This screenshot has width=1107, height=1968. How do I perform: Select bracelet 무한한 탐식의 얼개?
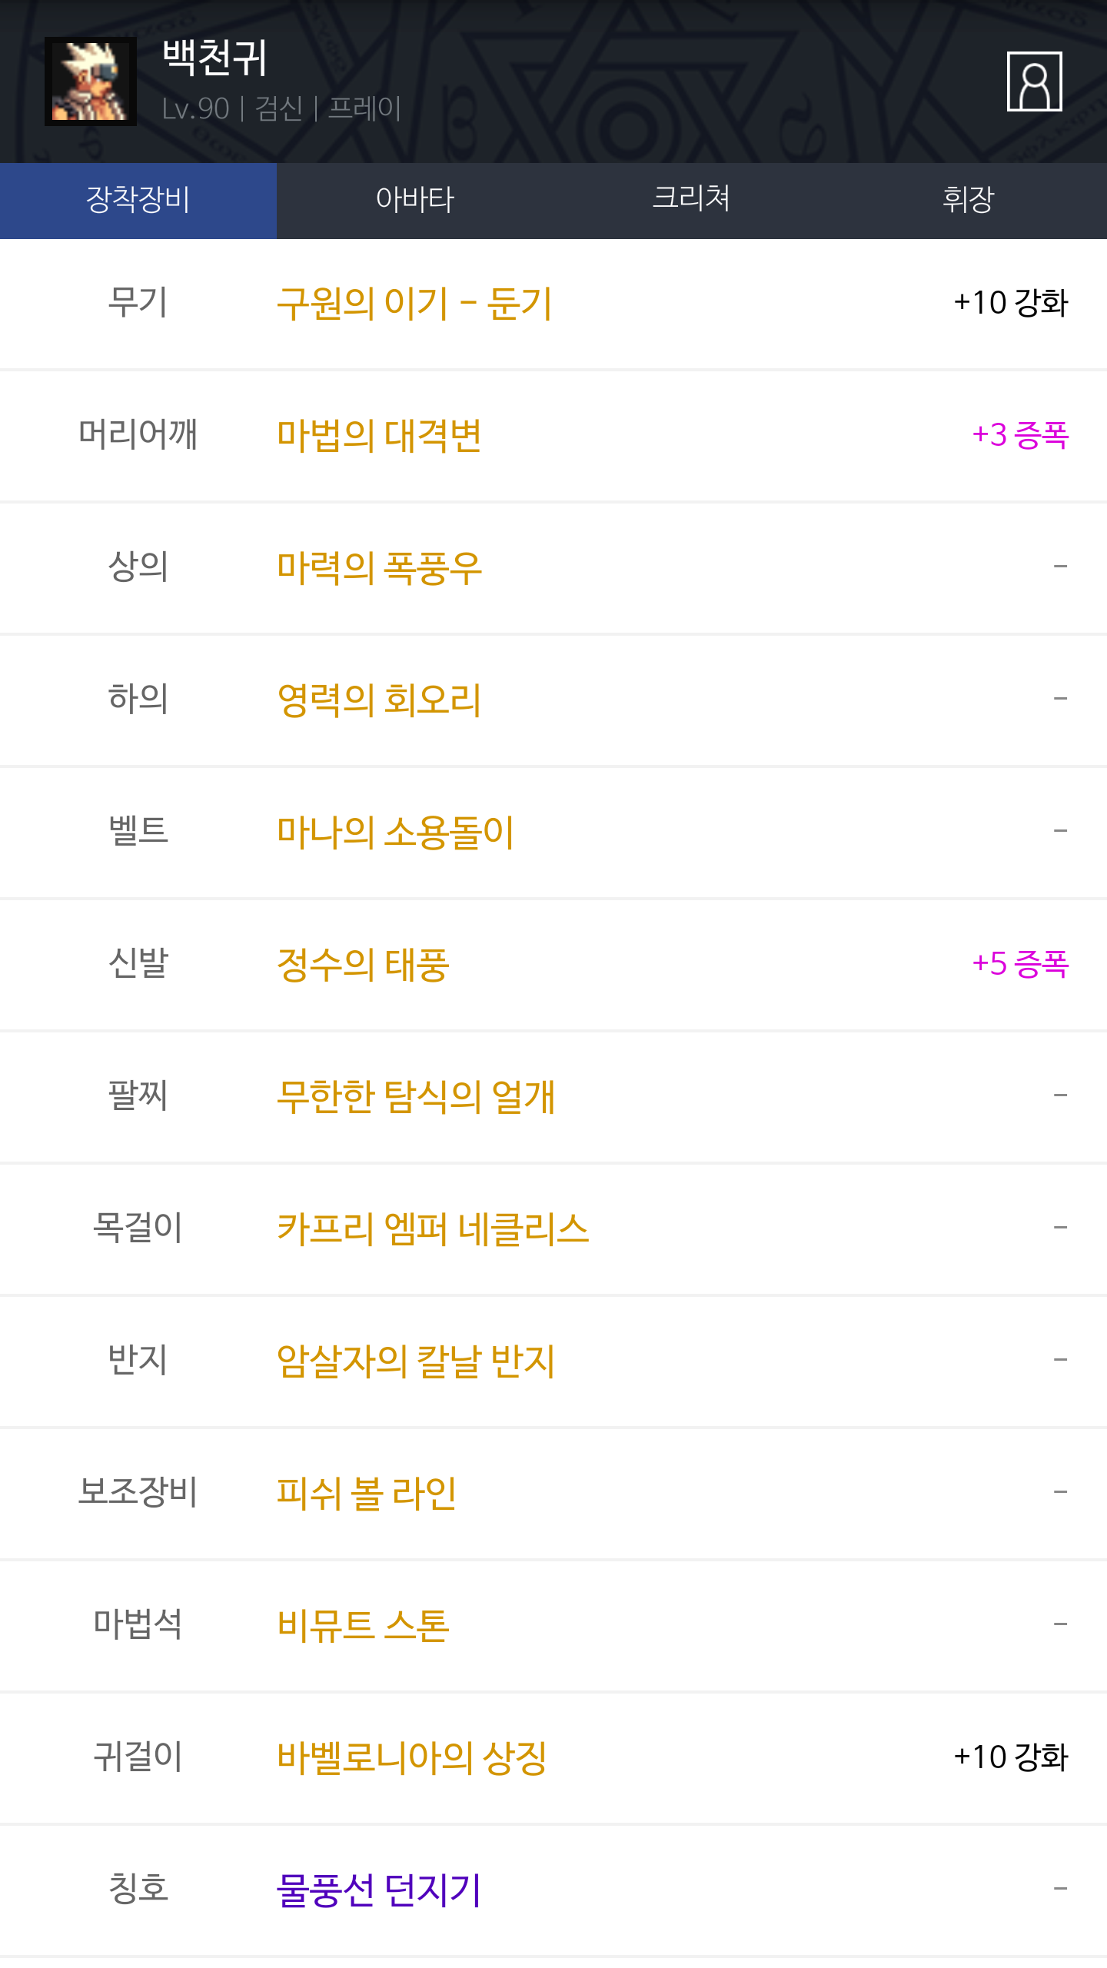(x=415, y=1097)
